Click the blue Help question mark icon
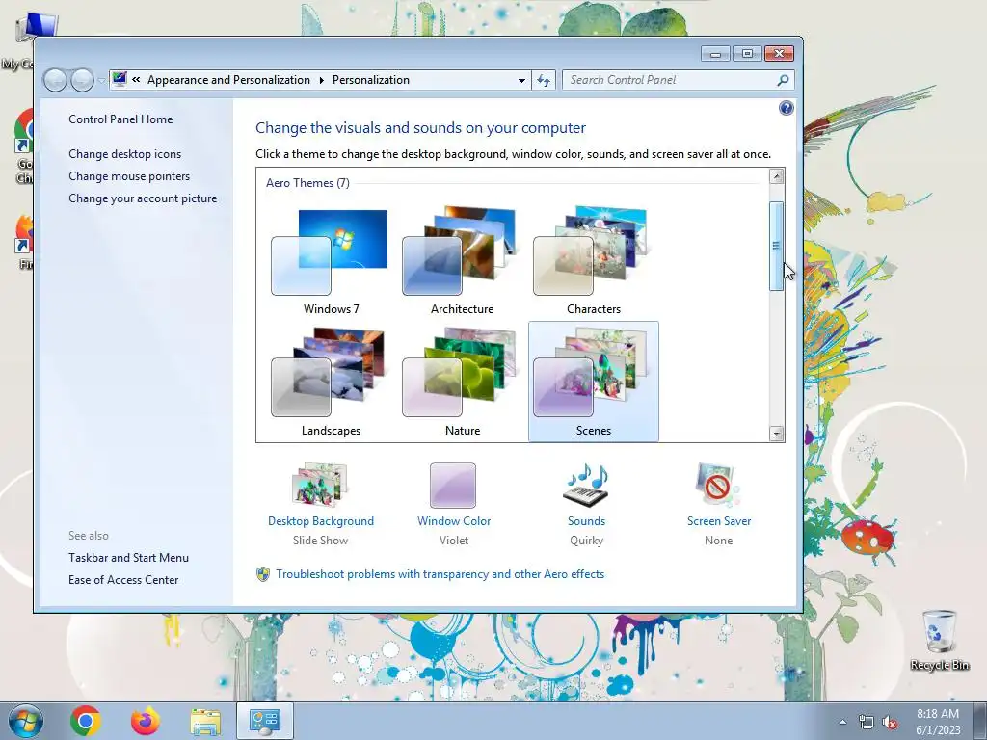987x740 pixels. 786,108
